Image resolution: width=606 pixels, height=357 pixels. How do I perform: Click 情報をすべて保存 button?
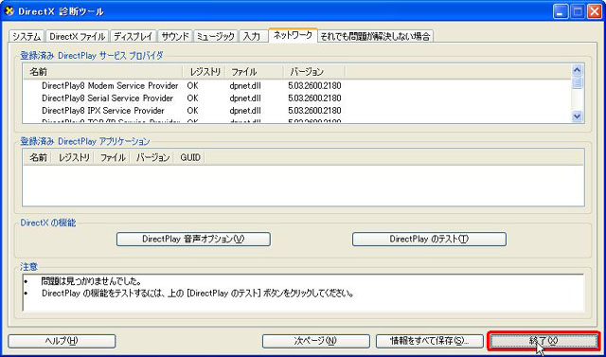pyautogui.click(x=429, y=341)
